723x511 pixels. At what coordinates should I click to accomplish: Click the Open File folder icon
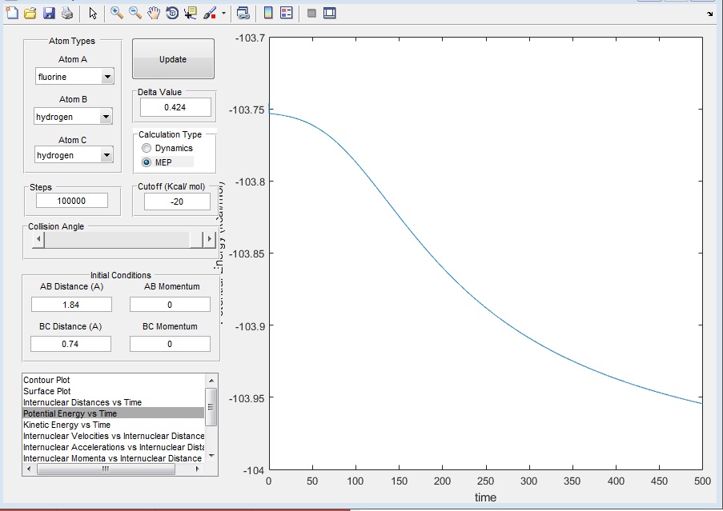click(x=30, y=14)
